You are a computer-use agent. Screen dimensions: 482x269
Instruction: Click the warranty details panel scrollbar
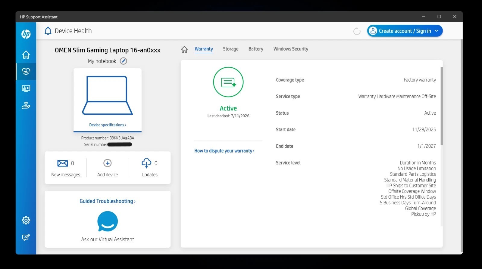[442, 106]
